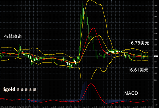Click the igold logo
The height and width of the screenshot is (108, 159).
[x=9, y=90]
